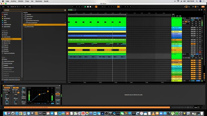Toggle the sidechain EQ filter button
The height and width of the screenshot is (116, 207).
(x=16, y=88)
